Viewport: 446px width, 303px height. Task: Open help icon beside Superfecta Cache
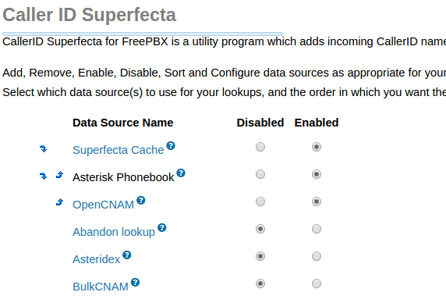[171, 145]
